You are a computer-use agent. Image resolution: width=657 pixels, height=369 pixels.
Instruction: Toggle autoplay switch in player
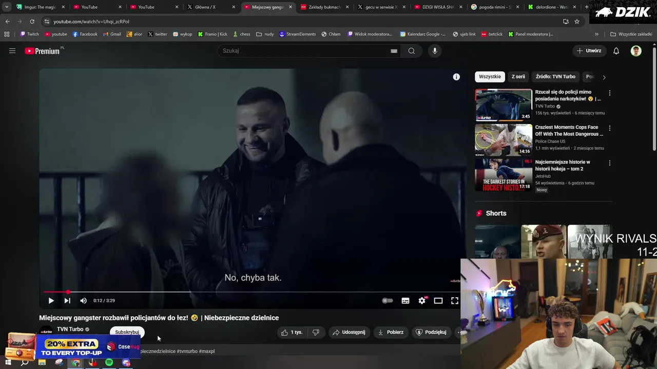(x=388, y=301)
